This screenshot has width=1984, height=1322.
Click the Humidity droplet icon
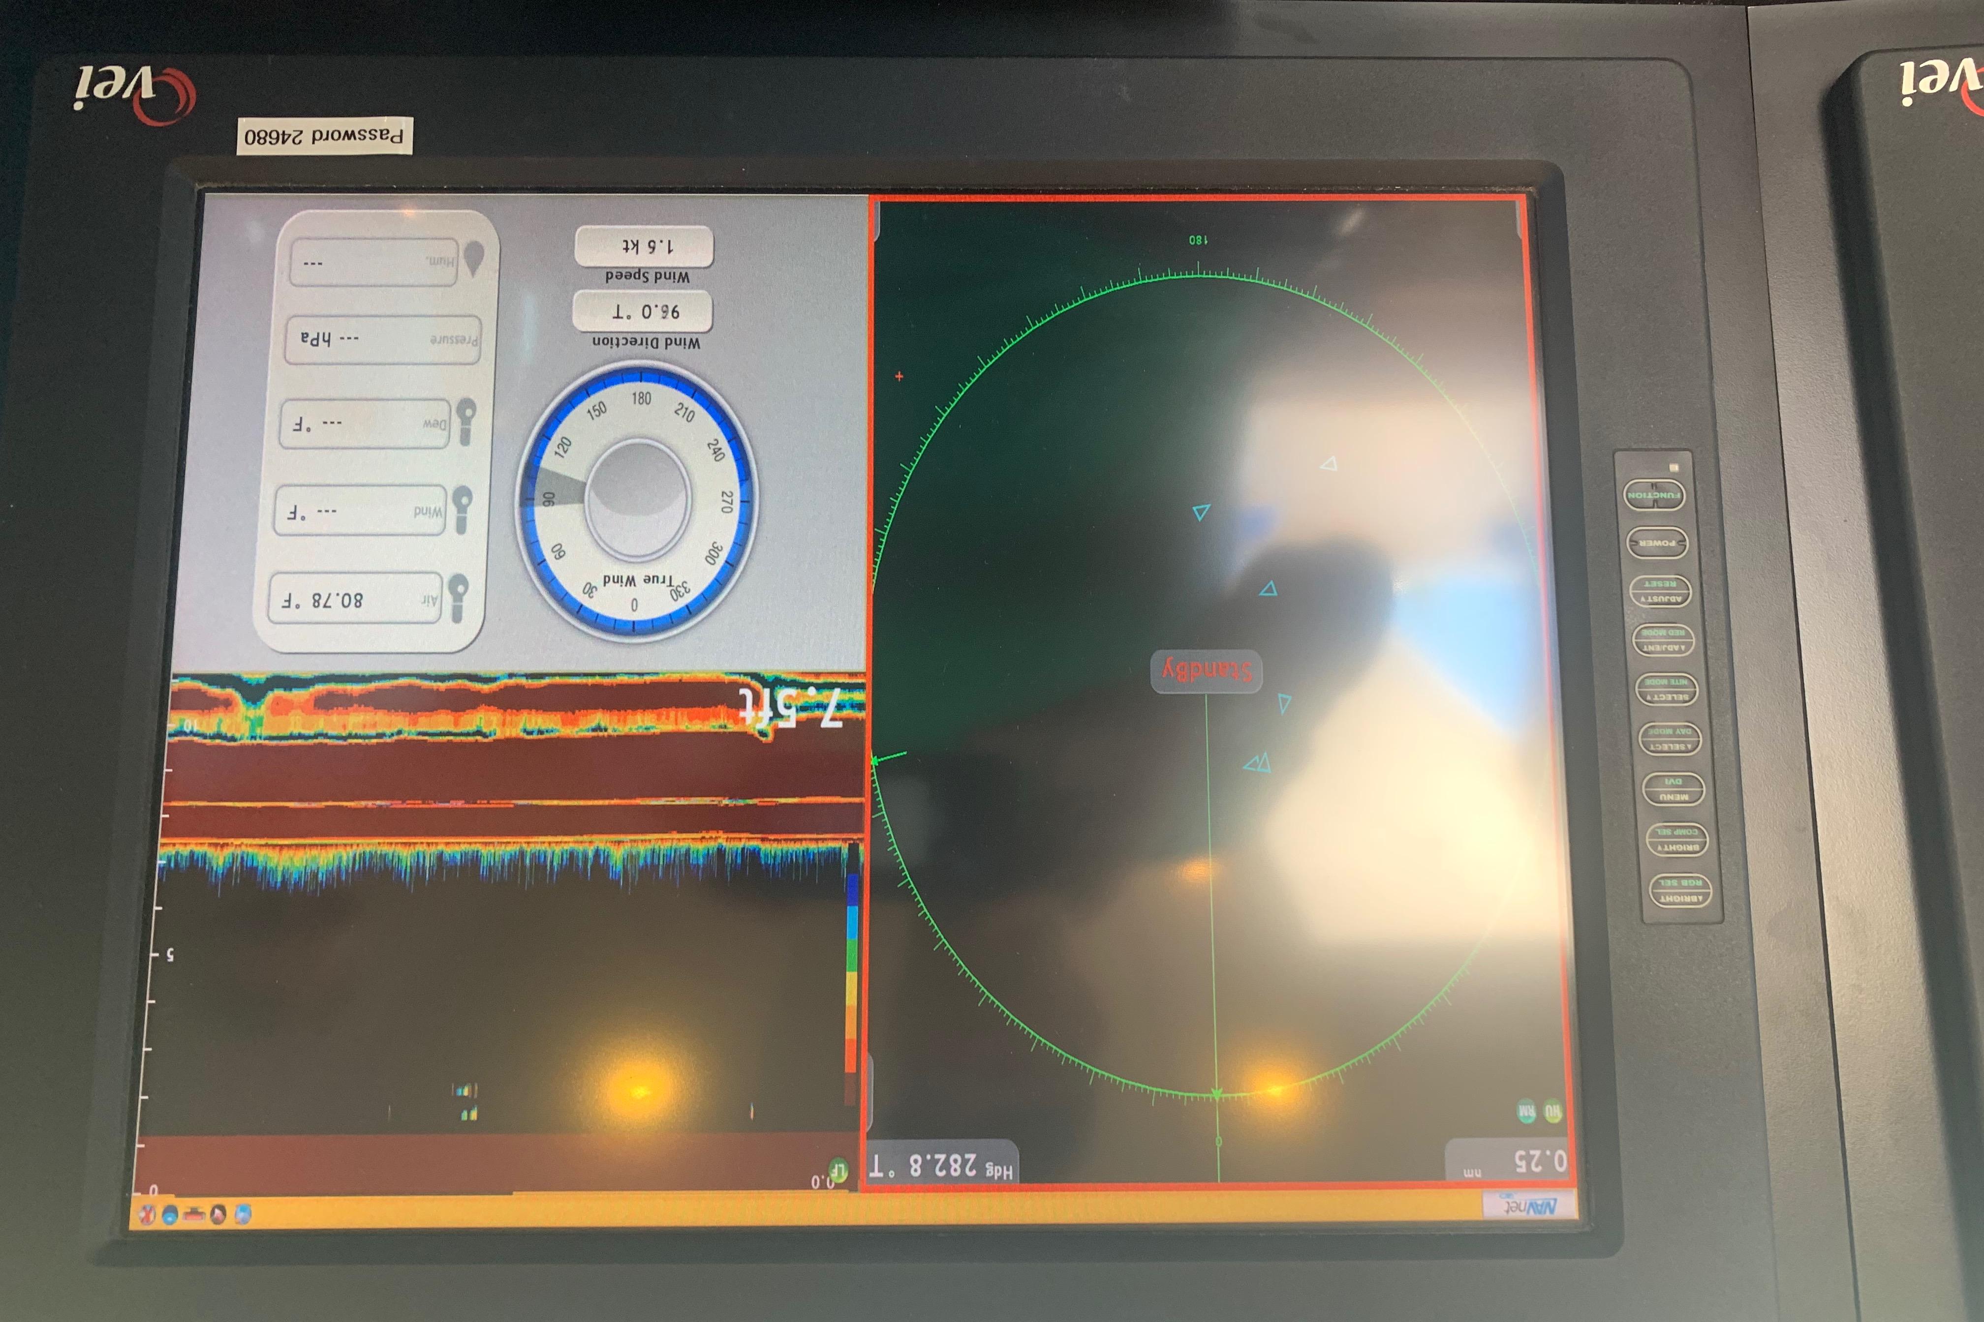474,256
